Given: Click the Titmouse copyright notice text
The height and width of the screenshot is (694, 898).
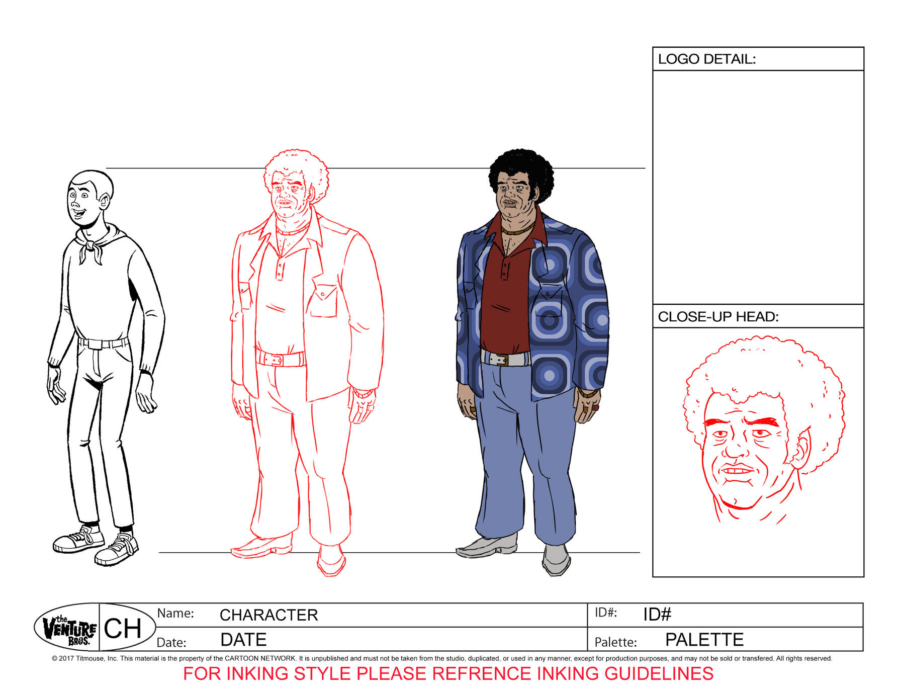Looking at the screenshot, I should 441,658.
